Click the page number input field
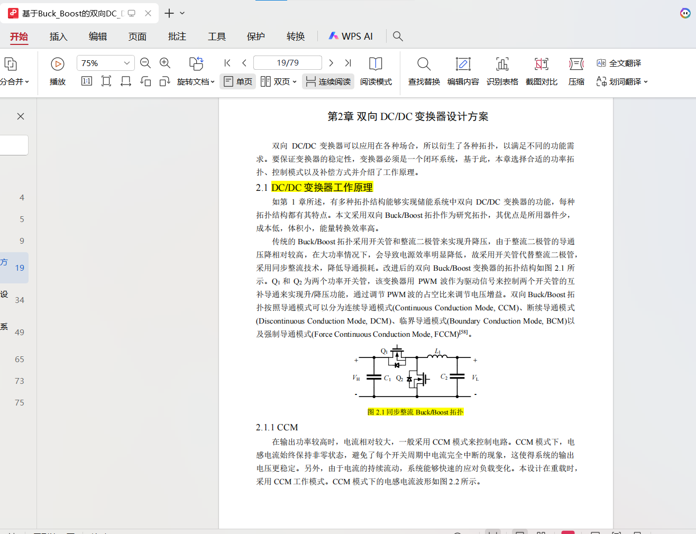The width and height of the screenshot is (696, 534). tap(287, 63)
